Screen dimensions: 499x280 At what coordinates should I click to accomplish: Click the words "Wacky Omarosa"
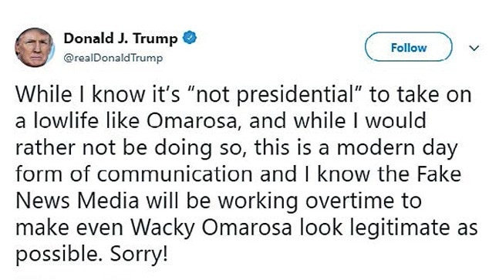pos(211,228)
